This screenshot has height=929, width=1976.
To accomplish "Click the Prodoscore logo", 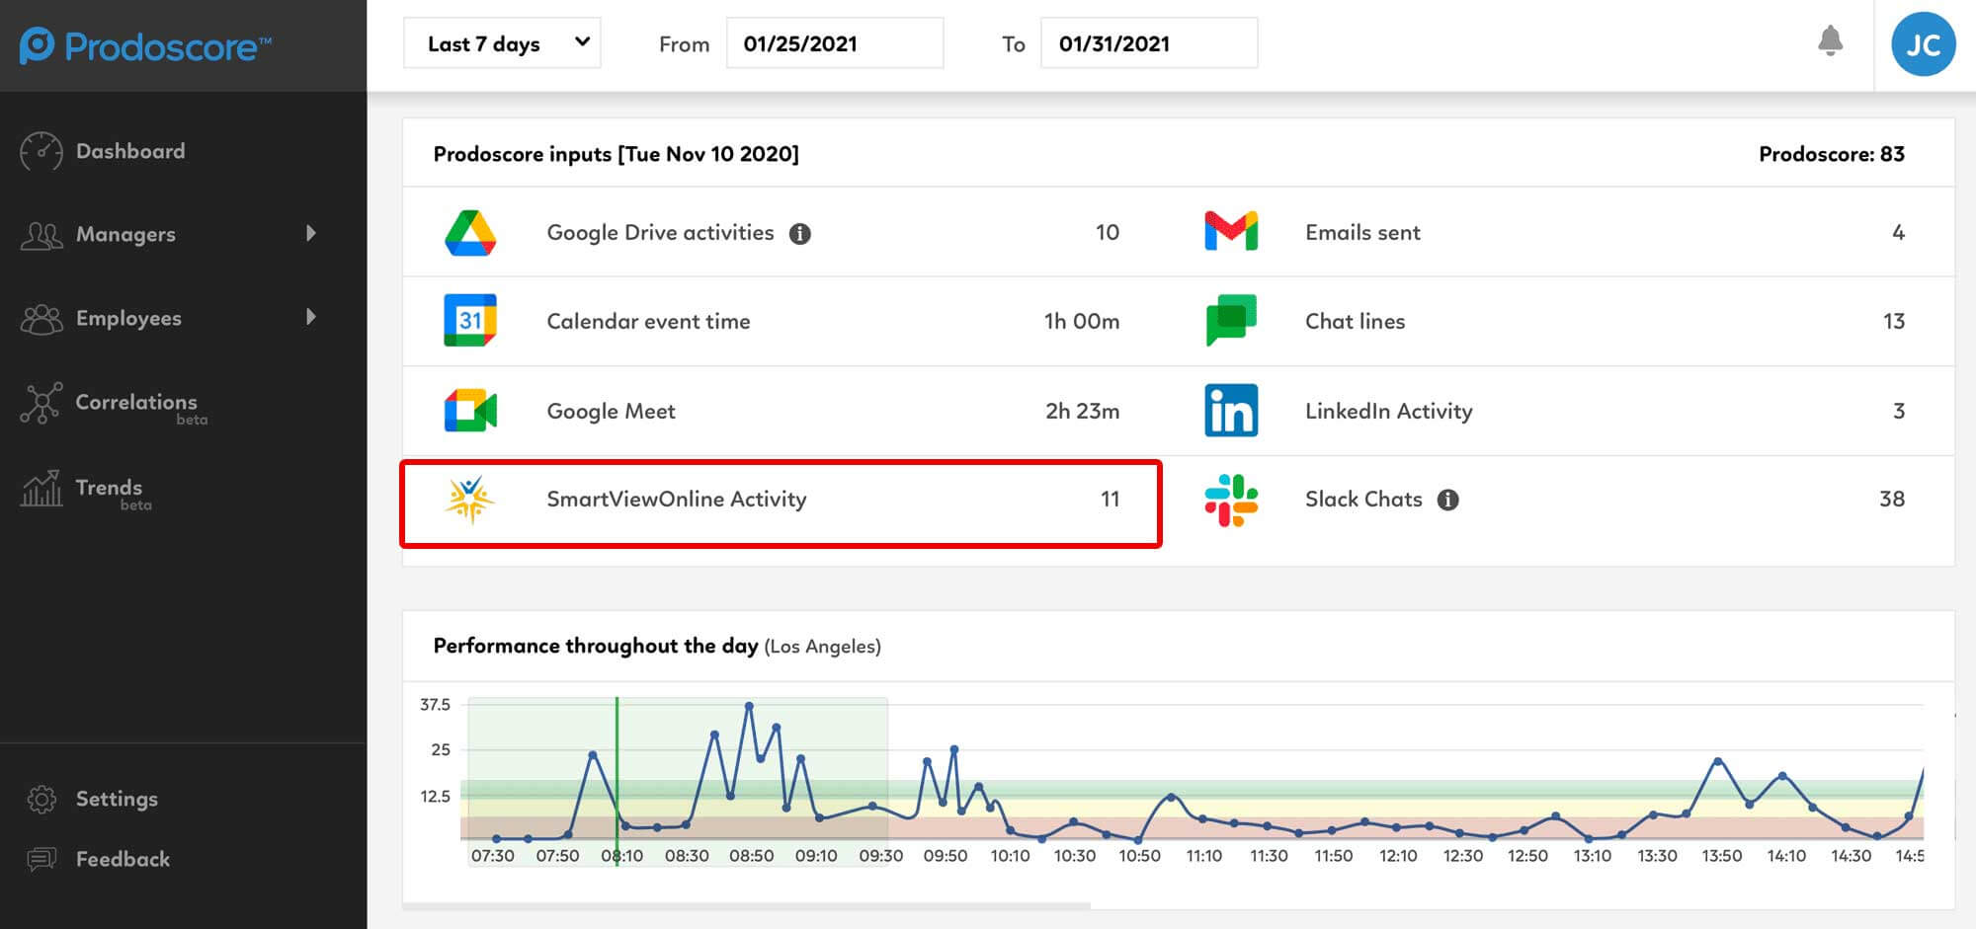I will coord(145,46).
